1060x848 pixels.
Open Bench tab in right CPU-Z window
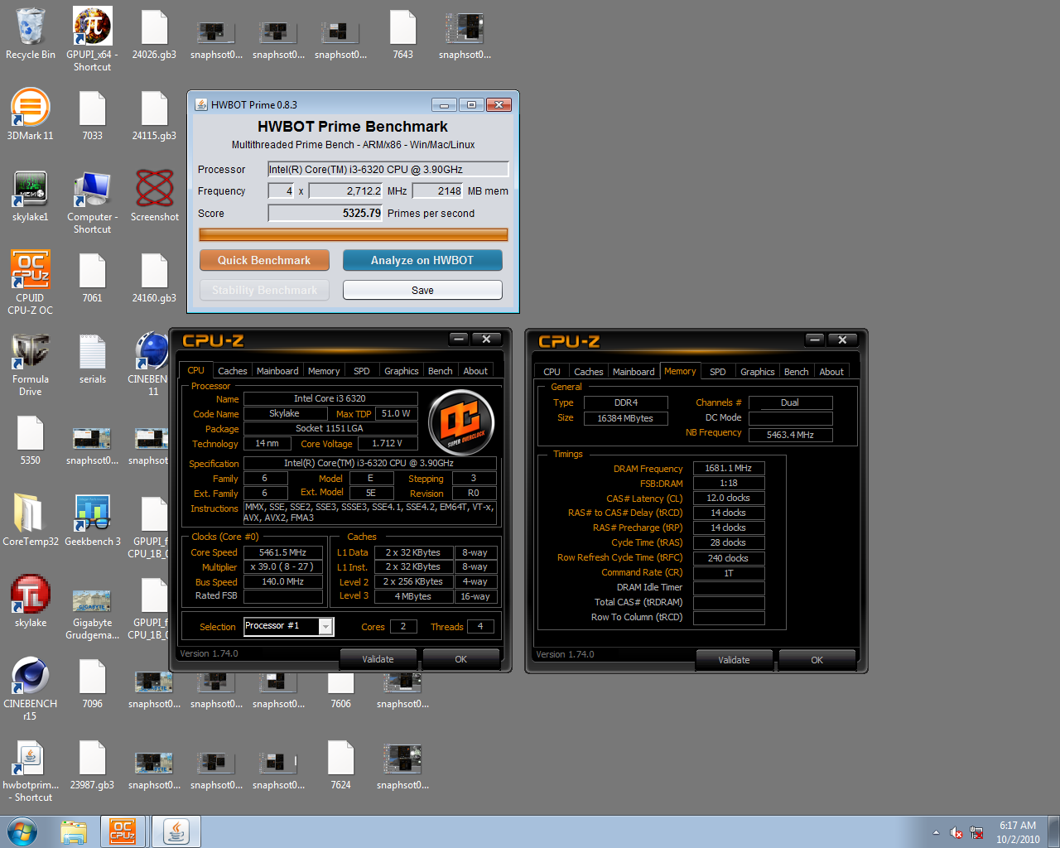(x=797, y=372)
